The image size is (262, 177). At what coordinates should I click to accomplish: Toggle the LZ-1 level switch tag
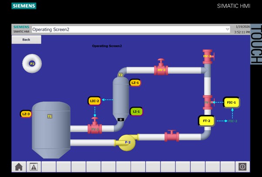pyautogui.click(x=135, y=82)
